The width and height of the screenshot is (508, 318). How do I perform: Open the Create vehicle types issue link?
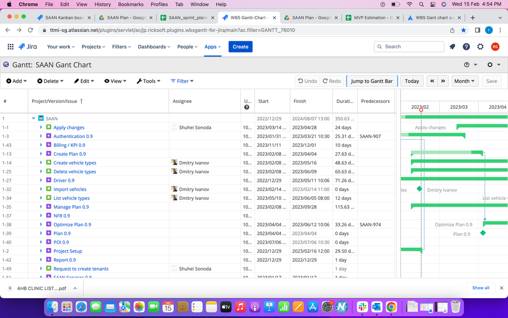point(75,163)
